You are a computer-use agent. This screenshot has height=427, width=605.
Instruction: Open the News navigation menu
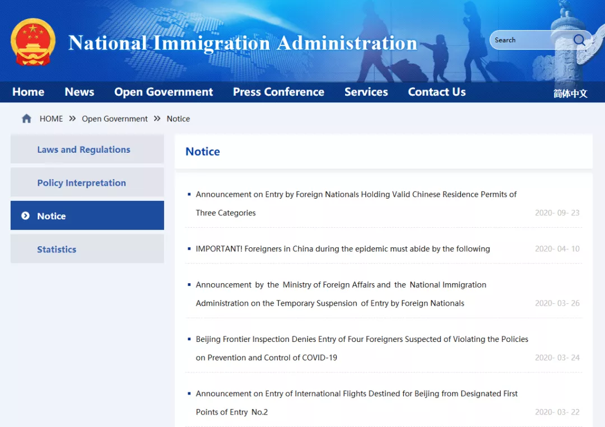click(x=80, y=92)
